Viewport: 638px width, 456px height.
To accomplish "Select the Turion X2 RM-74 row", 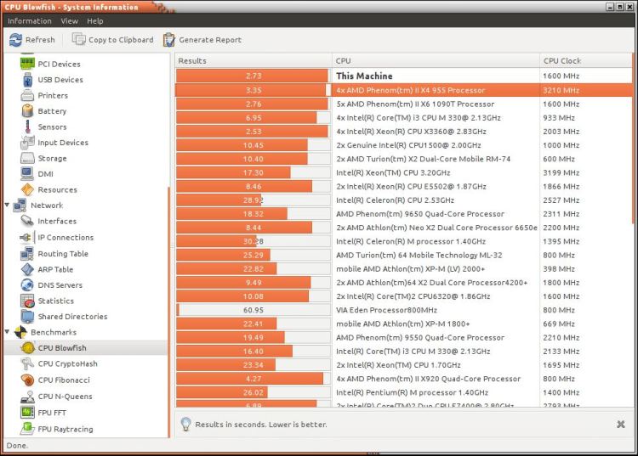I will (x=403, y=159).
